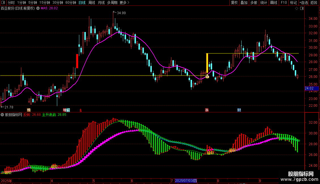
Task: Click the 24.02 price tag on the axis
Action: pyautogui.click(x=308, y=88)
